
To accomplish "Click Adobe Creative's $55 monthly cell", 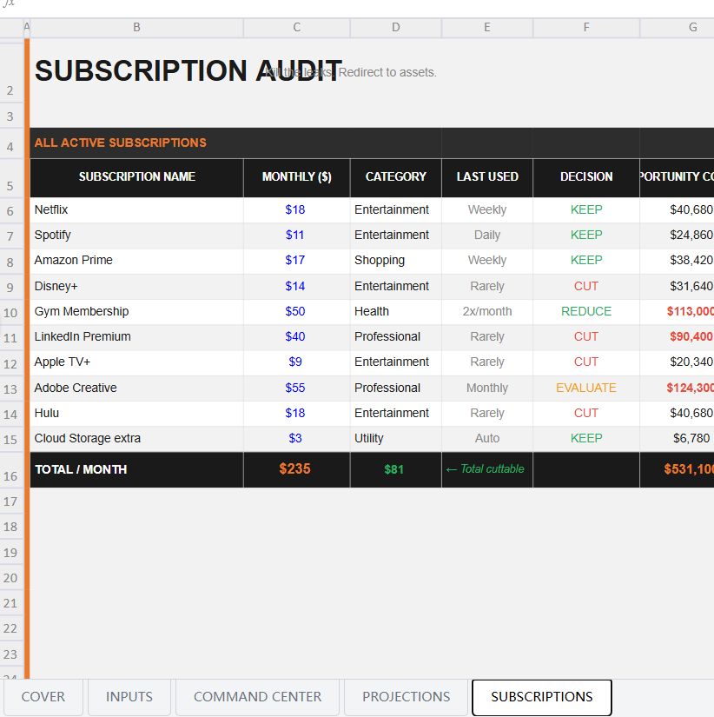I will coord(297,388).
